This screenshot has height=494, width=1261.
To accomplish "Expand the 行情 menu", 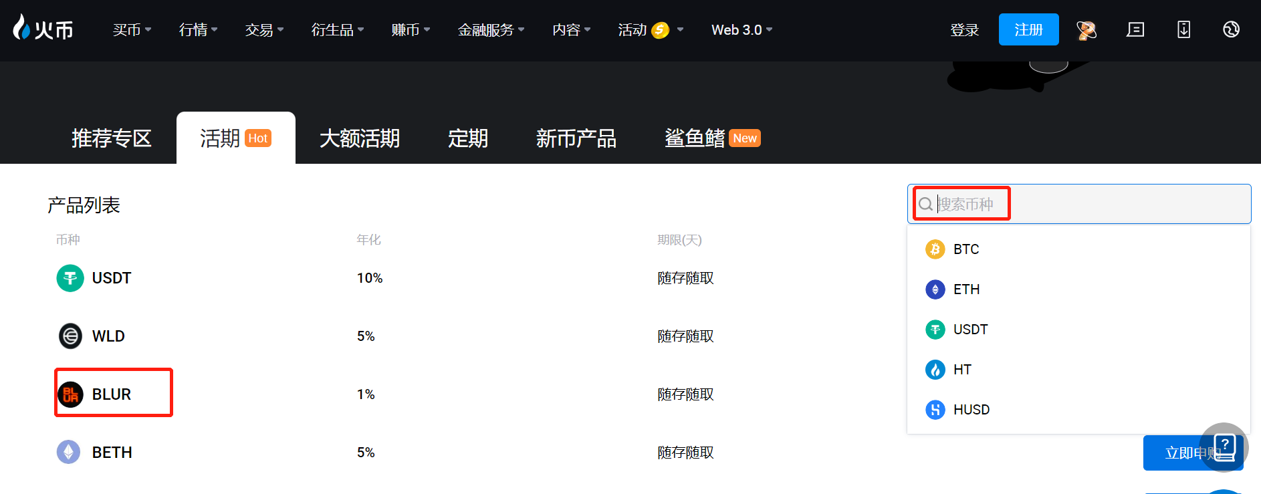I will pyautogui.click(x=198, y=30).
